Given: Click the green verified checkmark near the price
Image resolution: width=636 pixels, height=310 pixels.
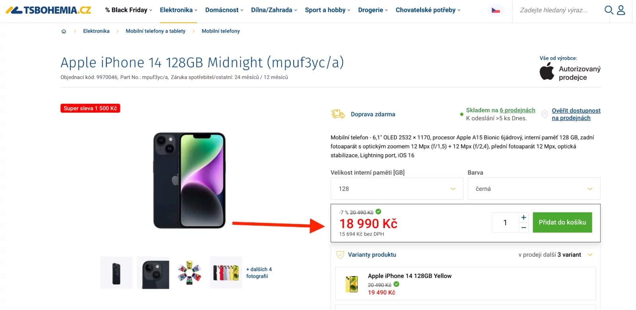Looking at the screenshot, I should point(379,212).
